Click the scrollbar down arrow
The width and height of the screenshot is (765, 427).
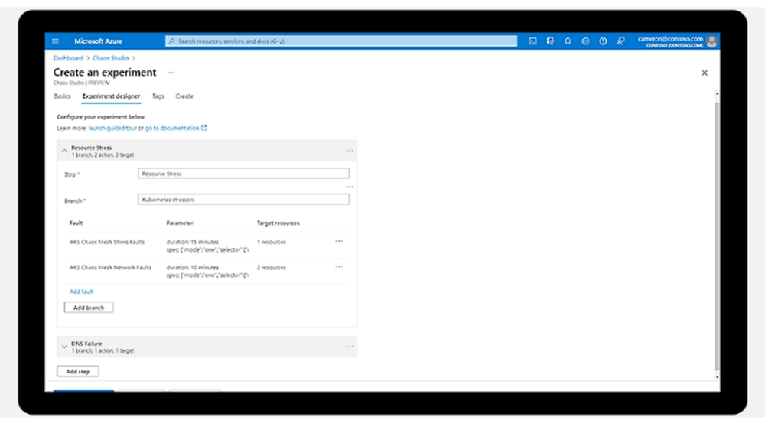coord(717,377)
